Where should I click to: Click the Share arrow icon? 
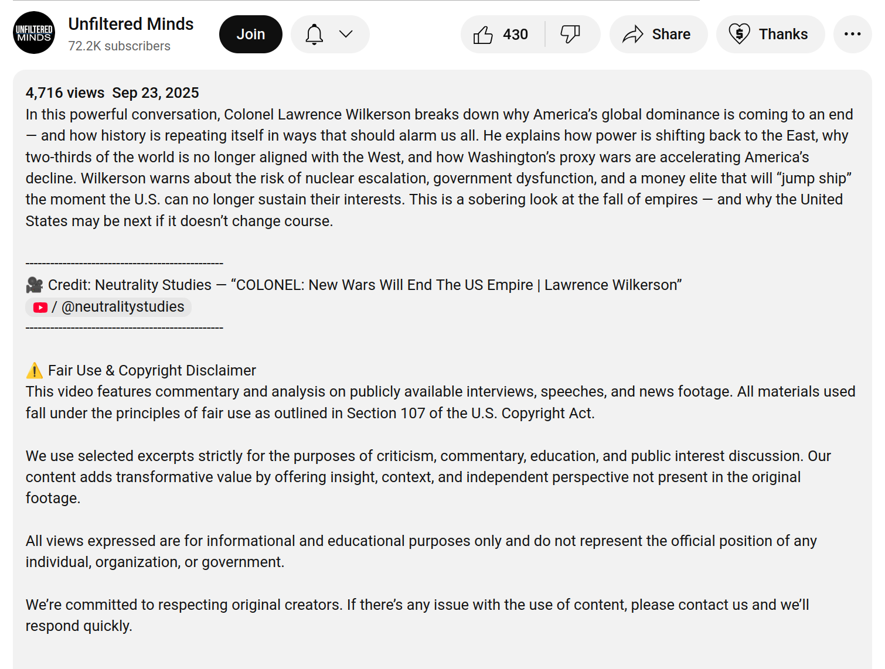click(x=632, y=35)
